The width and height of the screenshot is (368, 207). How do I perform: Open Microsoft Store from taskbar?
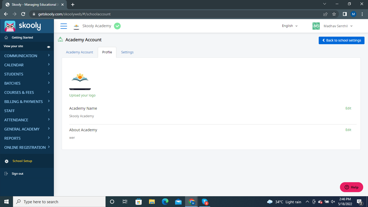point(139,202)
